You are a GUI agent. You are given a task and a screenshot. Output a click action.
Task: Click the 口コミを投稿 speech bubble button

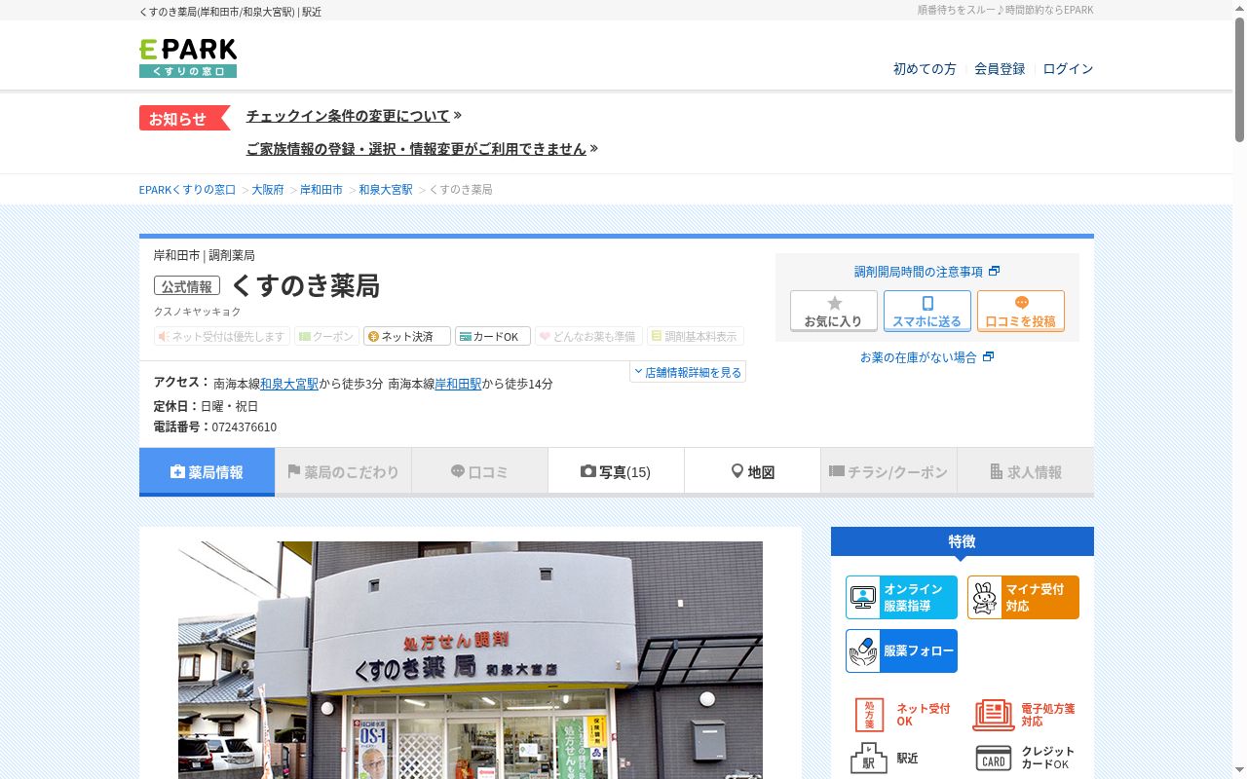[1021, 311]
